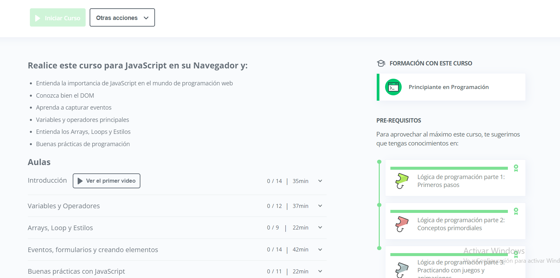This screenshot has height=278, width=560.
Task: Click the Conozca bien el DOM bullet
Action: click(x=65, y=95)
